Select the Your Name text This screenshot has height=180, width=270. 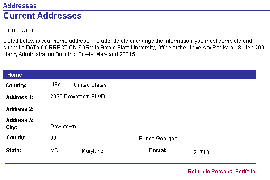pos(20,30)
